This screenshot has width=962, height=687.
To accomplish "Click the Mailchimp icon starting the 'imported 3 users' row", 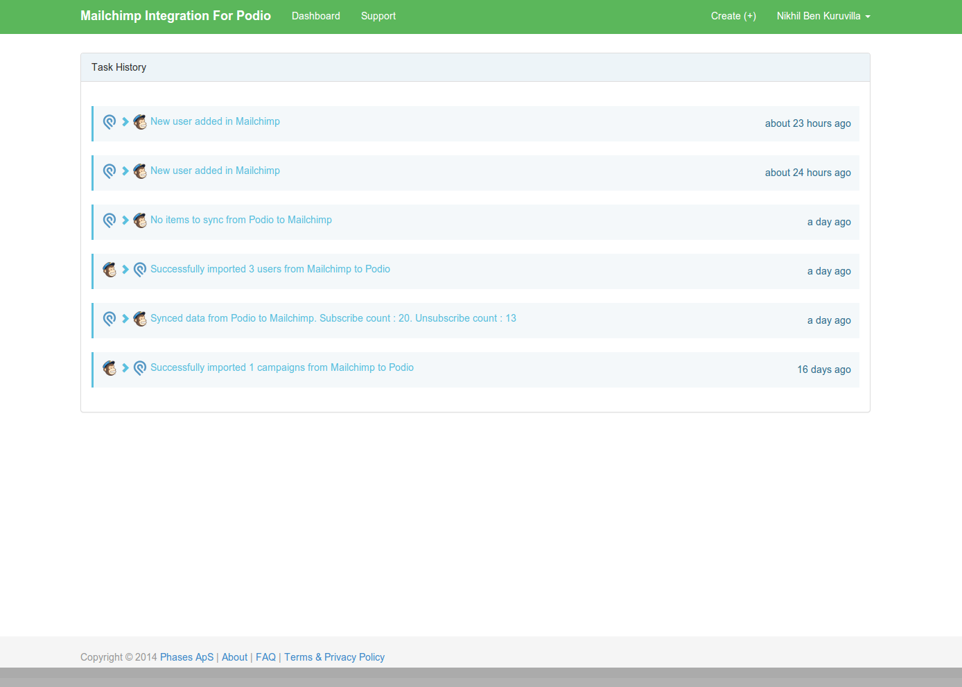I will pyautogui.click(x=110, y=270).
